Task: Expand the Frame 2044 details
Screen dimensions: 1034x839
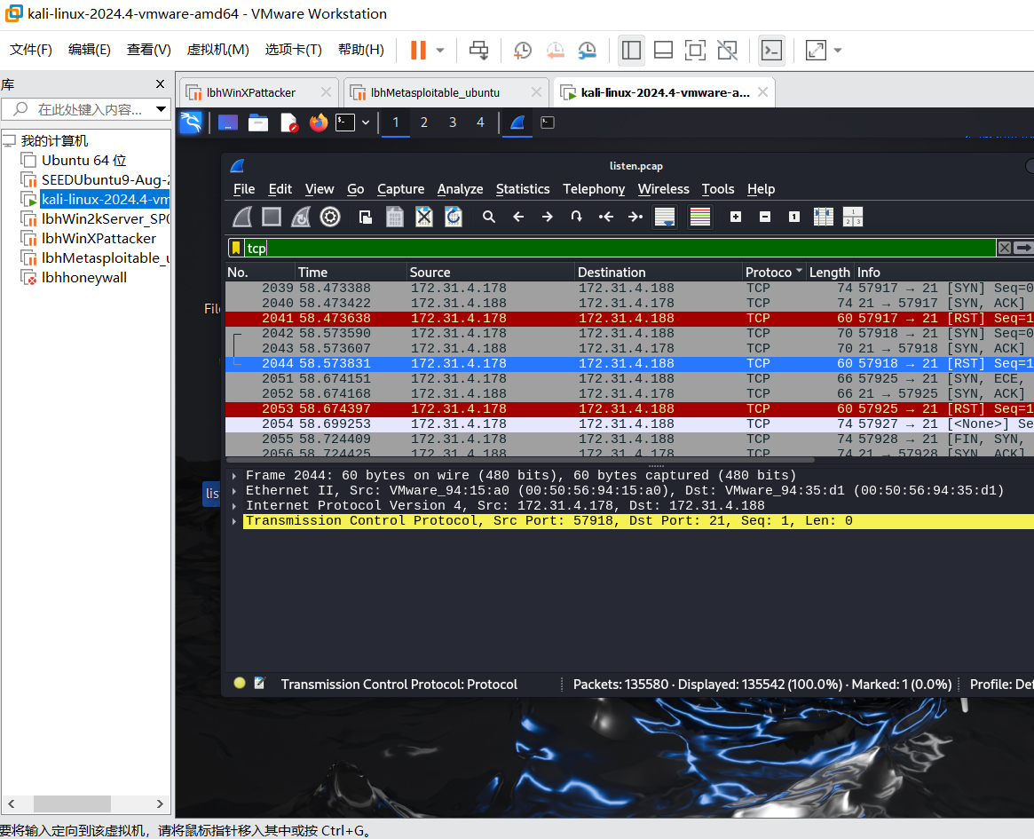Action: click(234, 476)
